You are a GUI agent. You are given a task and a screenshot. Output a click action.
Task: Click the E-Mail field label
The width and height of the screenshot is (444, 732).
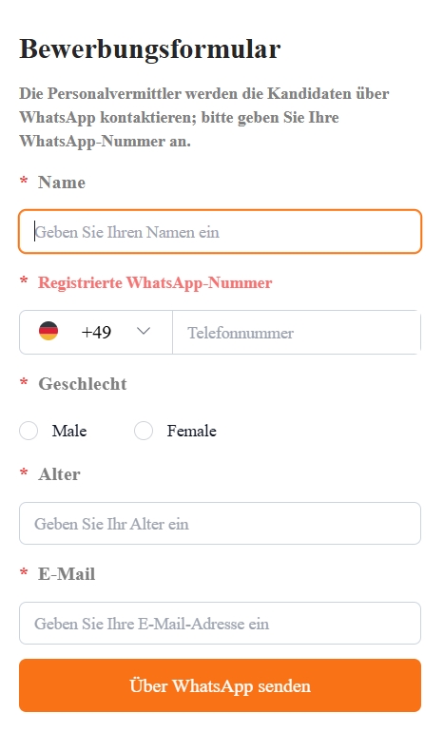[67, 574]
